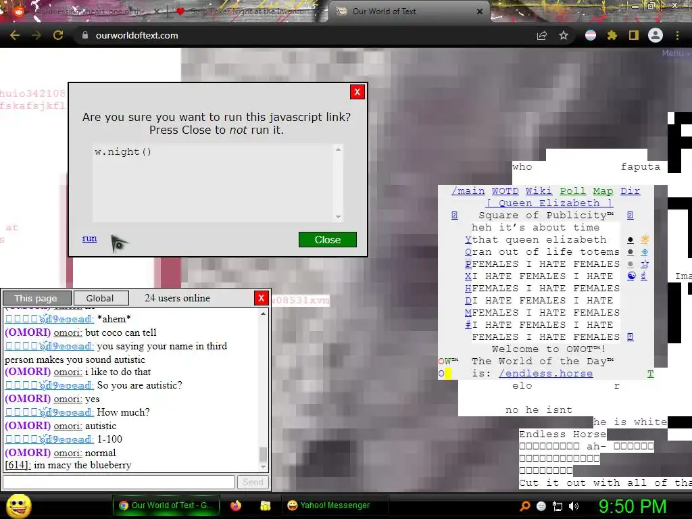
Task: Close the chat window with its red X
Action: pos(262,298)
